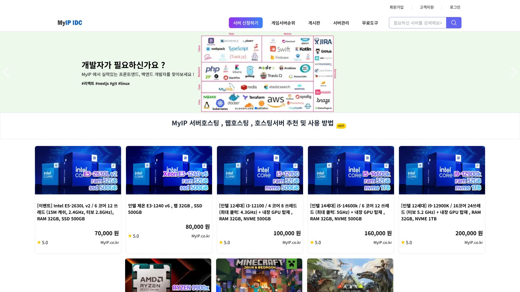
Task: Click the banner subtitle about 프론트엔드, 백엔드 개발자
Action: [x=138, y=74]
